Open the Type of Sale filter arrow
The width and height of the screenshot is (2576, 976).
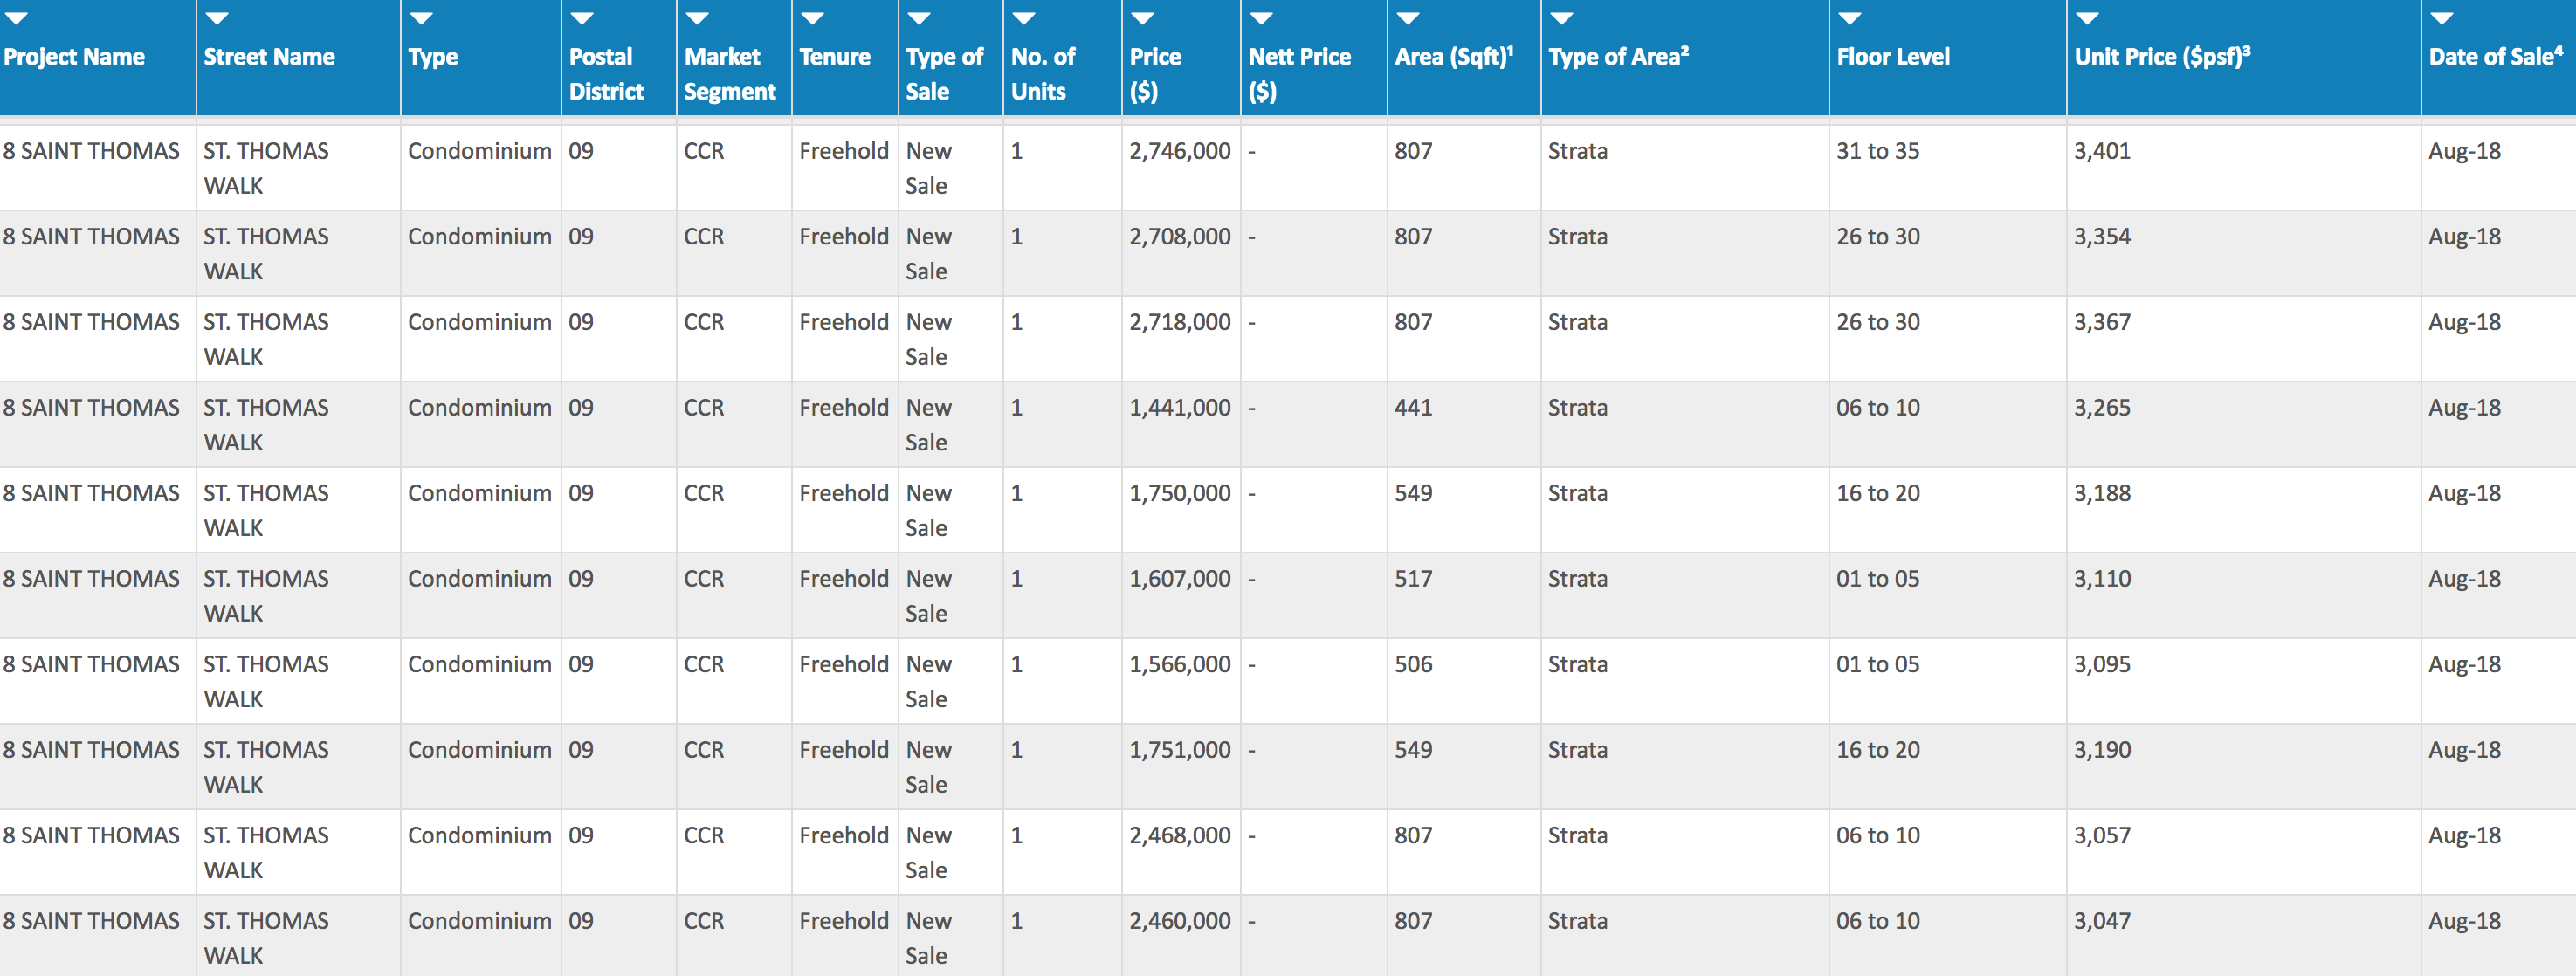(919, 18)
